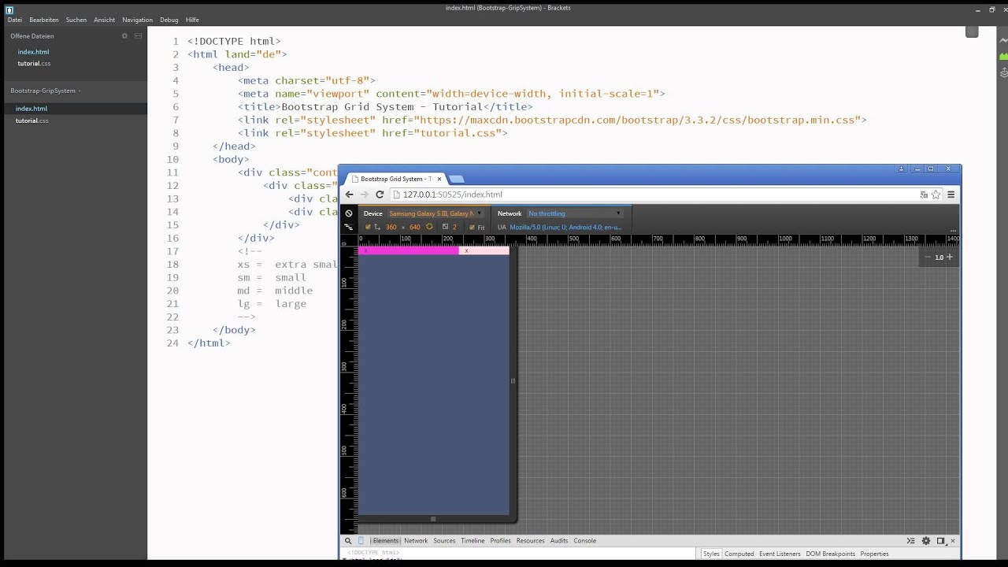The width and height of the screenshot is (1008, 567).
Task: Click zoom out minus on emulation view
Action: [x=928, y=257]
